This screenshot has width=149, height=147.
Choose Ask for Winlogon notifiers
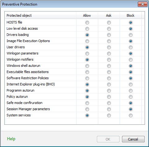coord(109,60)
